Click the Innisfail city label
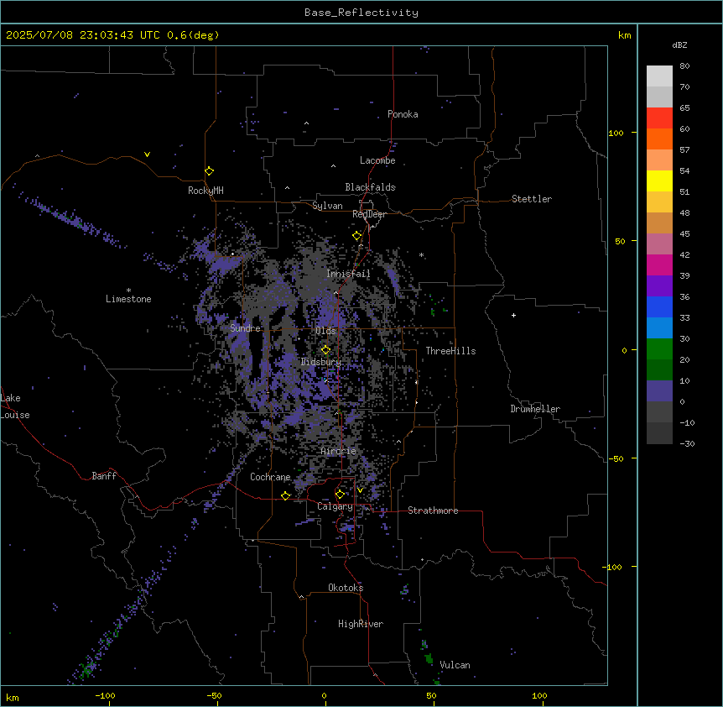723x707 pixels. coord(348,274)
